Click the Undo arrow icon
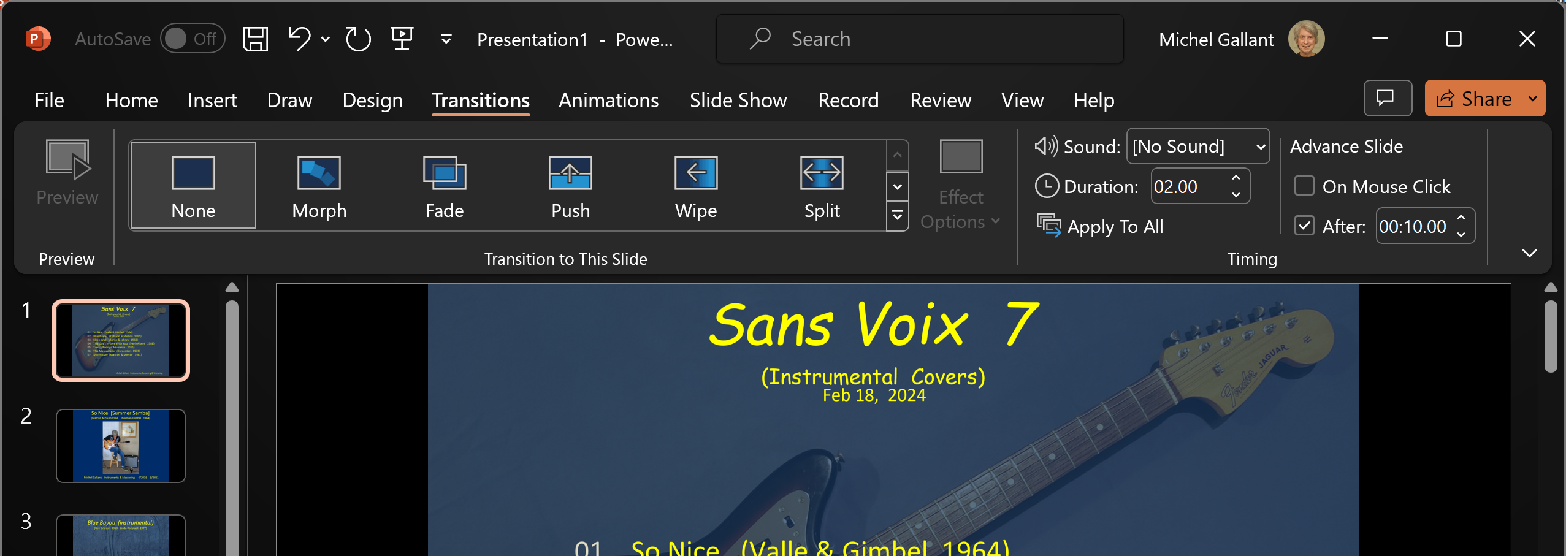Image resolution: width=1566 pixels, height=556 pixels. point(299,39)
